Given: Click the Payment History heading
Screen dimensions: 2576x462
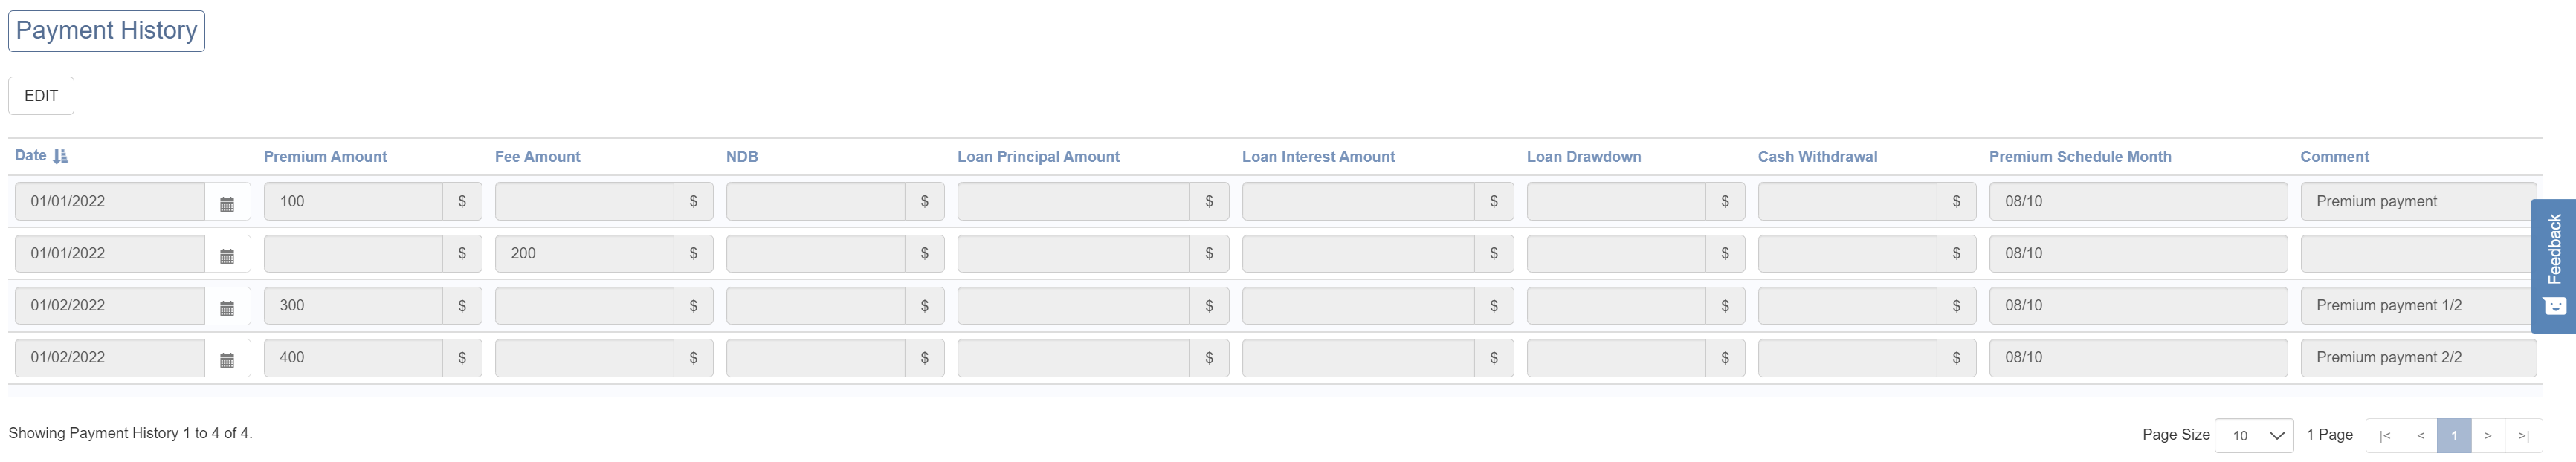Looking at the screenshot, I should pyautogui.click(x=106, y=31).
